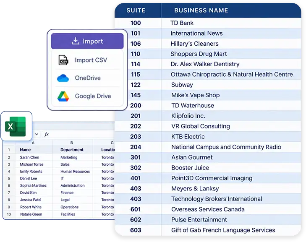The height and width of the screenshot is (242, 306).
Task: Click suite number 100
Action: coord(136,23)
